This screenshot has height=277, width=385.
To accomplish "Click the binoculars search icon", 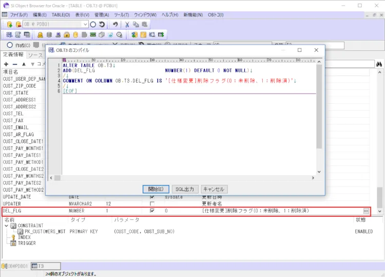I will click(x=379, y=64).
